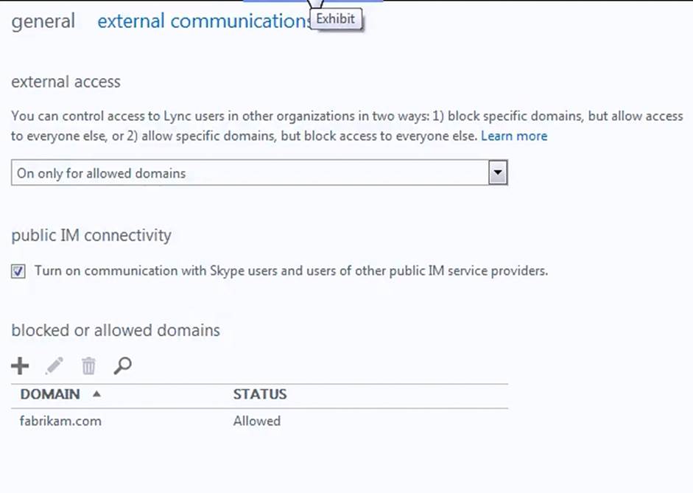
Task: Click the 'On only for allowed domains' combo box
Action: click(x=250, y=173)
